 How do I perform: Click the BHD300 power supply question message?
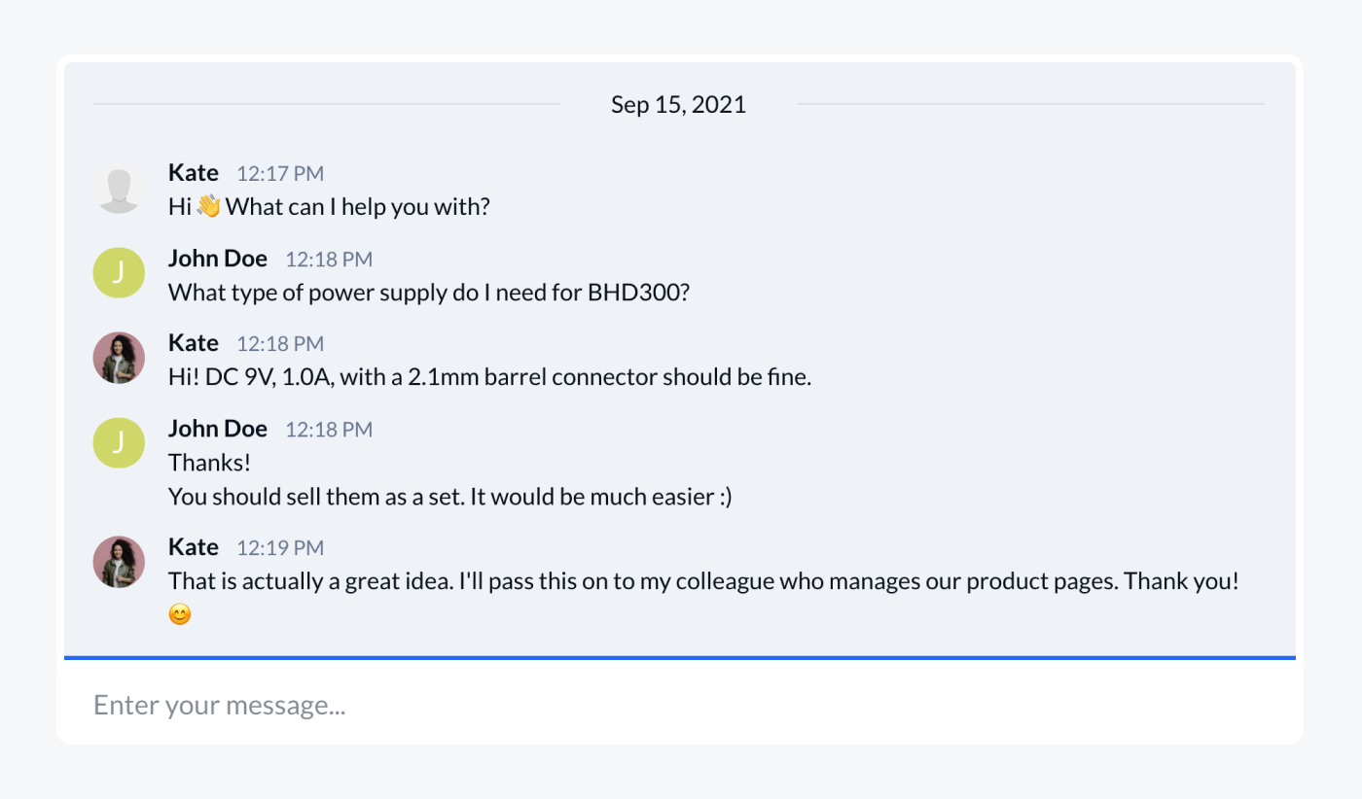(x=429, y=293)
